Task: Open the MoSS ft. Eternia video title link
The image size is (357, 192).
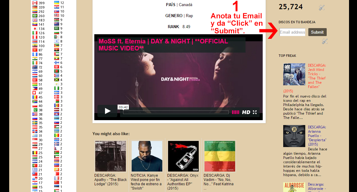Action: [x=163, y=45]
